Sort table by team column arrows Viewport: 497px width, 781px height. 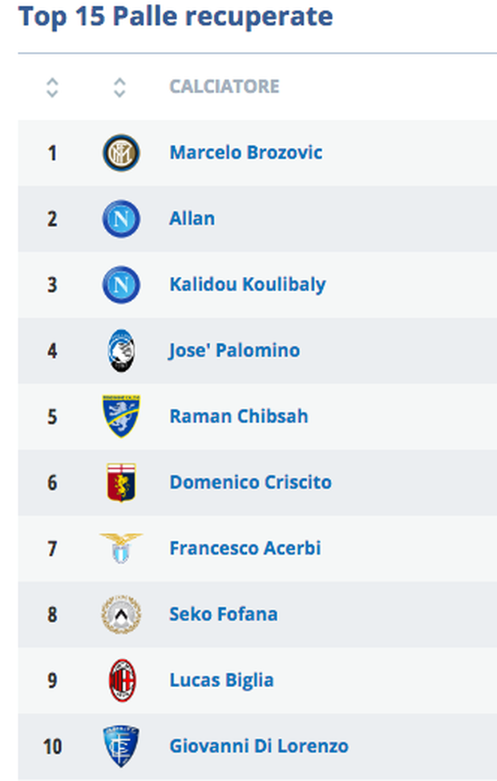[x=119, y=87]
